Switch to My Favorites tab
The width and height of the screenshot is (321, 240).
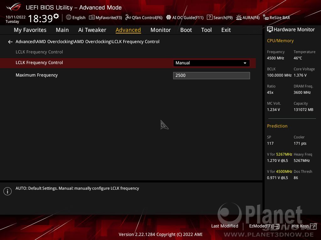tap(30, 30)
